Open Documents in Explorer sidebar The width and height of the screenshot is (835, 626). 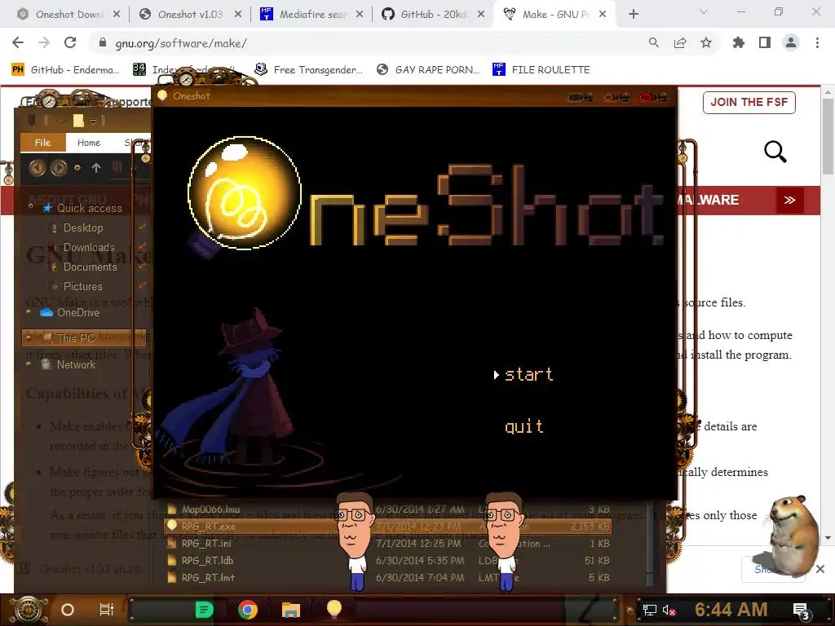pos(90,267)
